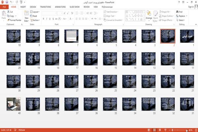This screenshot has width=198, height=132.
Task: Open the Align Text dropdown
Action: [x=109, y=16]
